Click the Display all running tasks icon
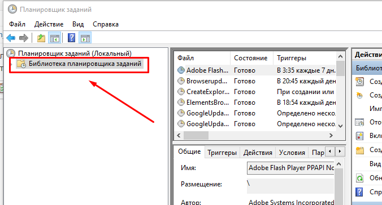The height and width of the screenshot is (205, 382). 359,122
